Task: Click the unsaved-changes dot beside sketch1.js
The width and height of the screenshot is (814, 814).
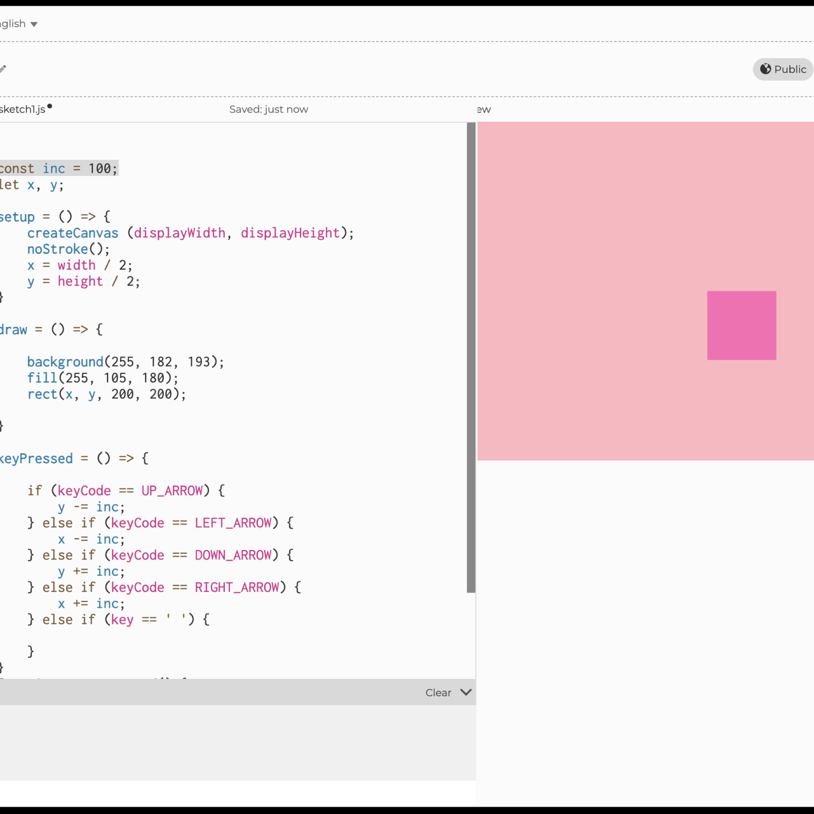Action: click(x=50, y=106)
